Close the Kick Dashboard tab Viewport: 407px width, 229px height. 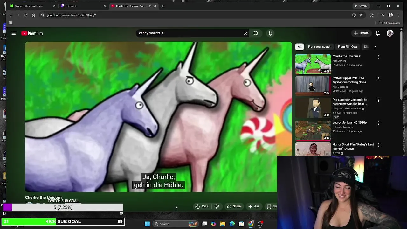click(54, 6)
